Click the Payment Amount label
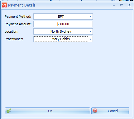Screen dimensions: 134x119 (18, 24)
